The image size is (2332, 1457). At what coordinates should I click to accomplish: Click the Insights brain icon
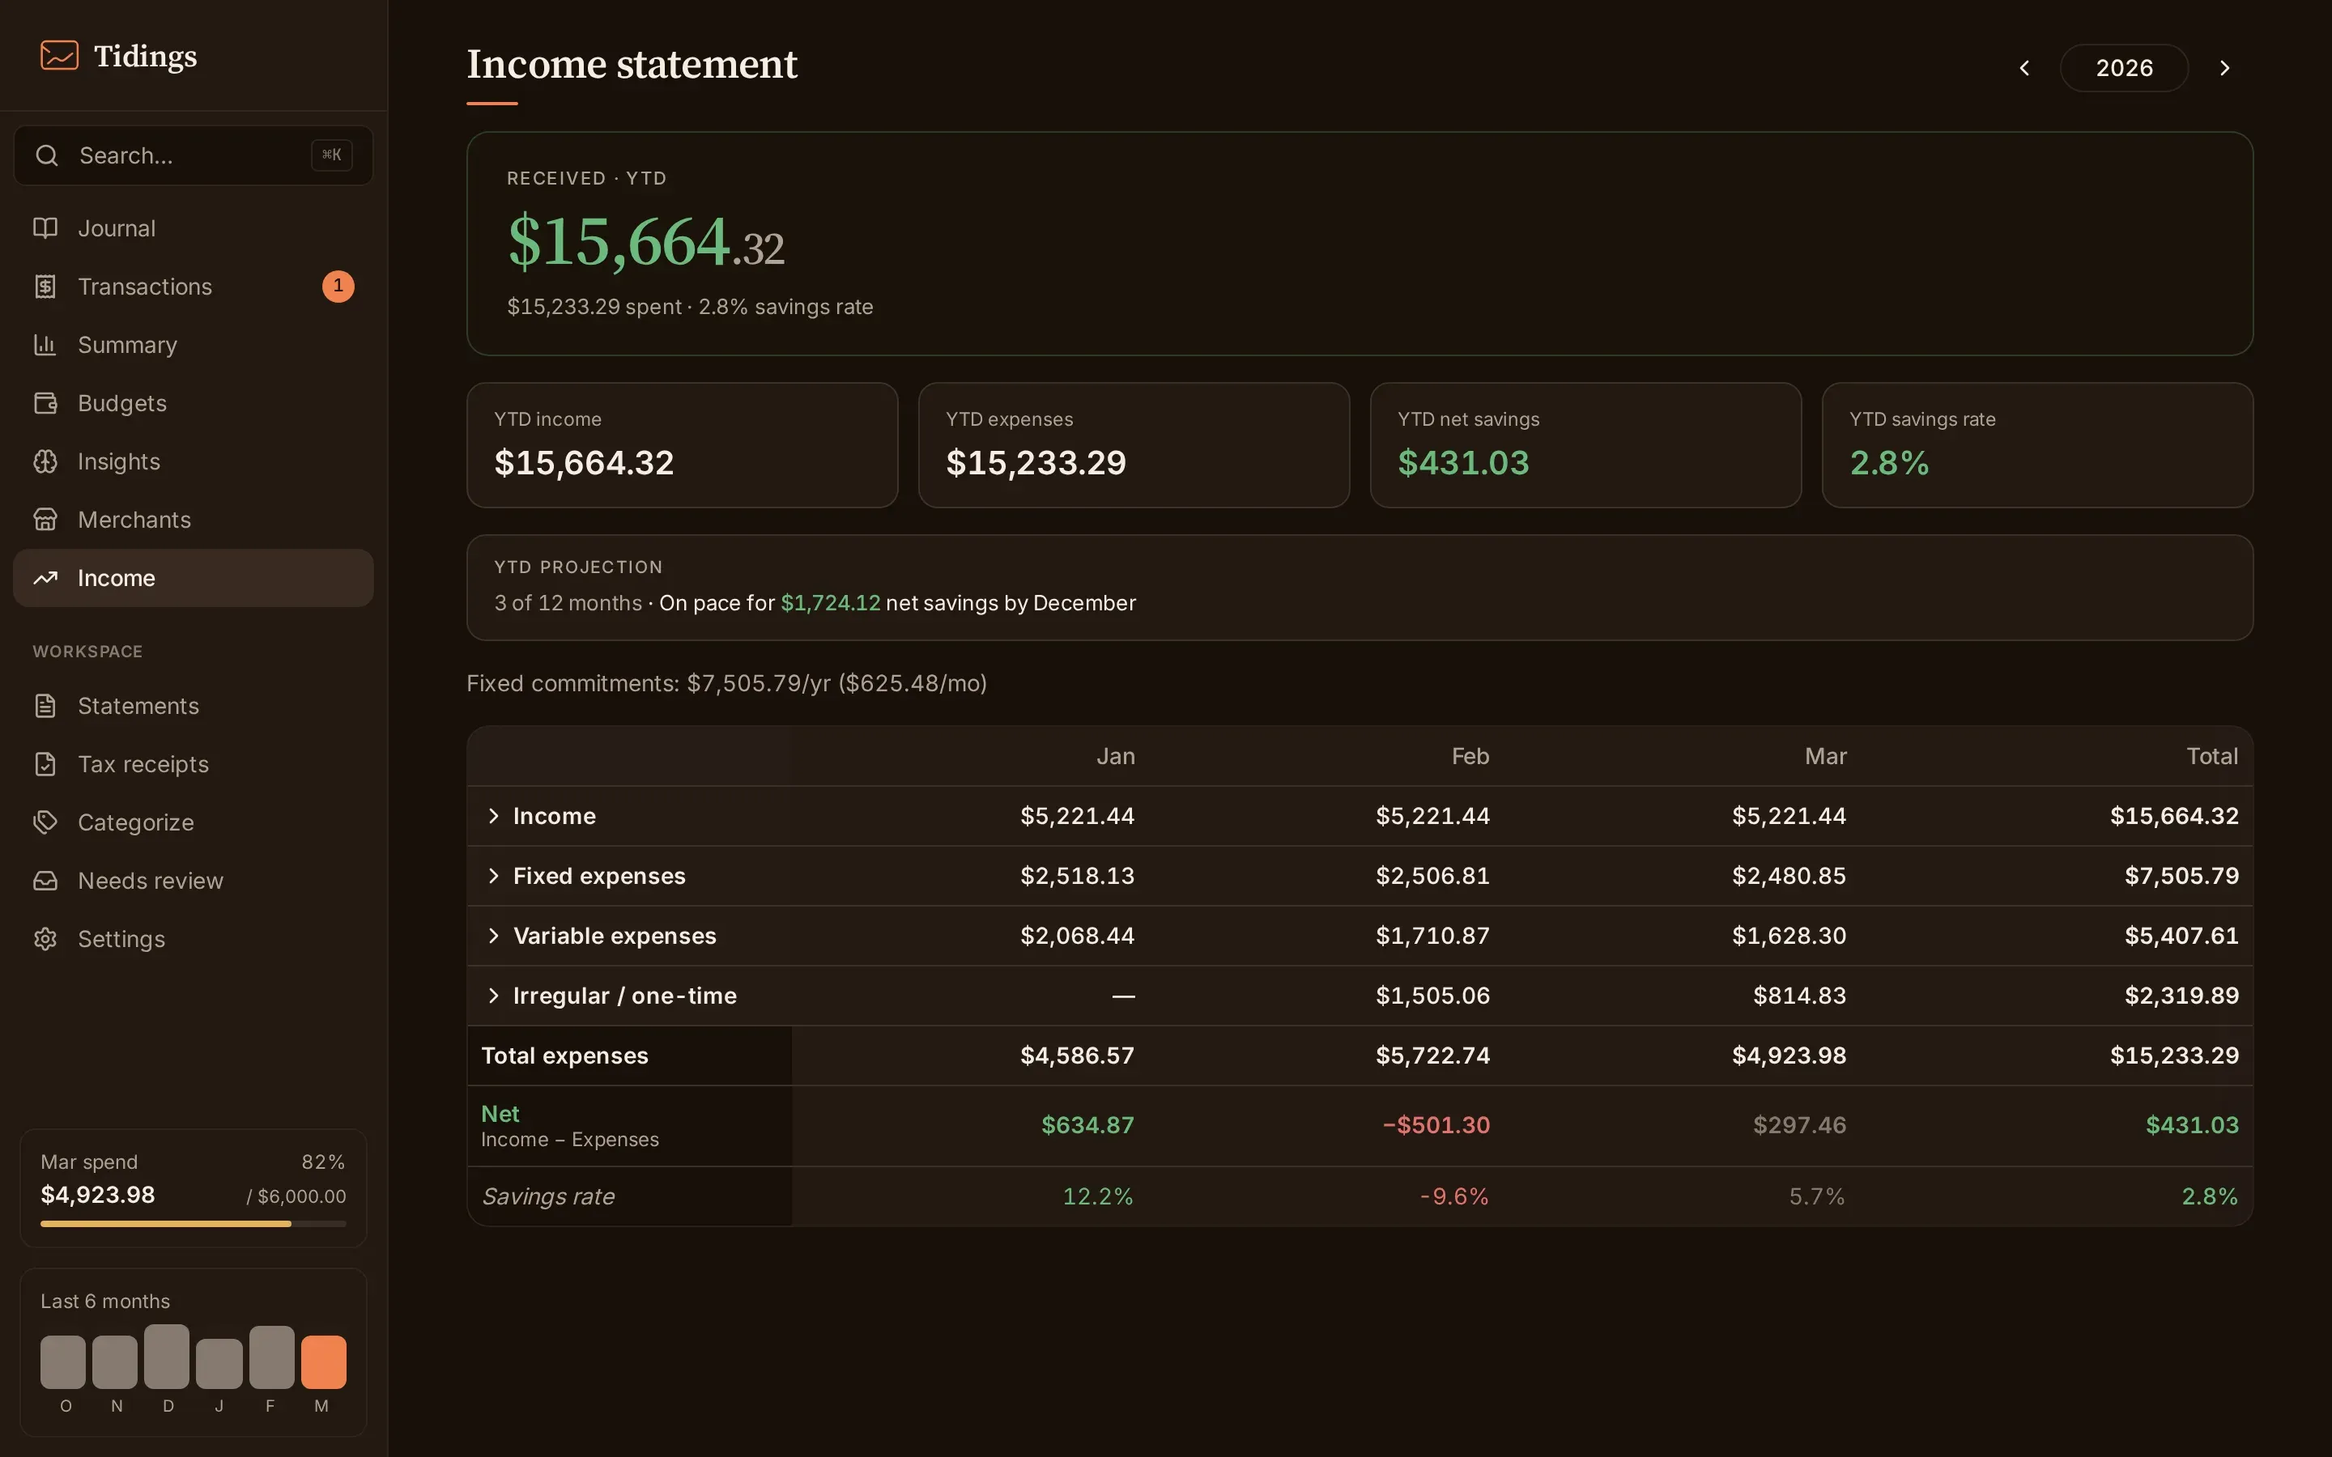pos(45,461)
